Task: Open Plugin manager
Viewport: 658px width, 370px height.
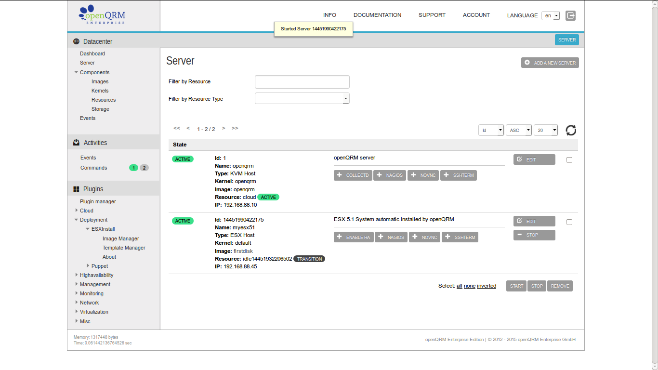Action: click(x=98, y=201)
